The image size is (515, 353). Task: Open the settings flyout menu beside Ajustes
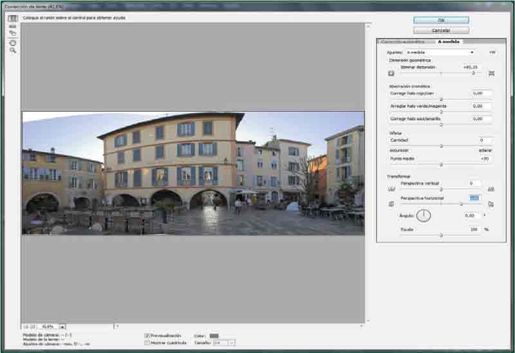click(x=492, y=52)
